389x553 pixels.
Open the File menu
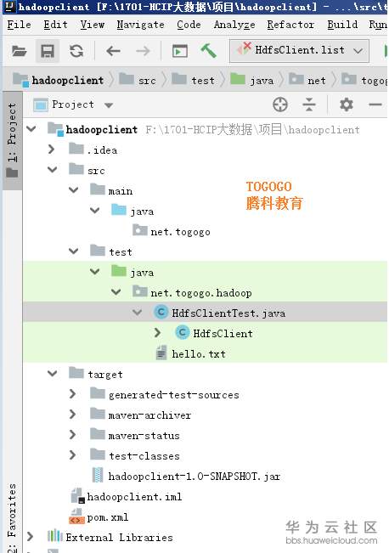19,25
